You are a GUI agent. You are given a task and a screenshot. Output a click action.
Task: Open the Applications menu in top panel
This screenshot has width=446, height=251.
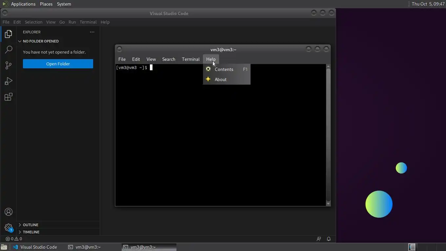click(x=23, y=4)
